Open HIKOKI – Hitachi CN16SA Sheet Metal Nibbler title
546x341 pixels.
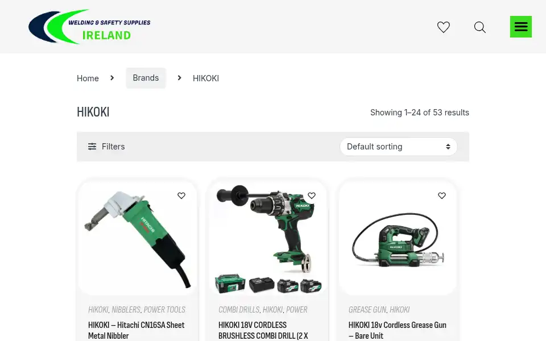point(136,330)
